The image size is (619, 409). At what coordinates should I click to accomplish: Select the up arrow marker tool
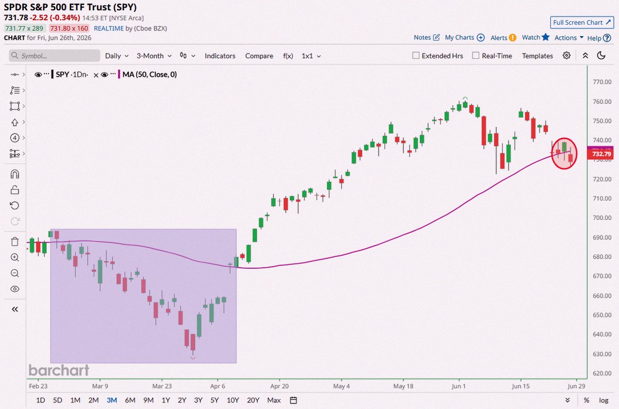point(14,122)
